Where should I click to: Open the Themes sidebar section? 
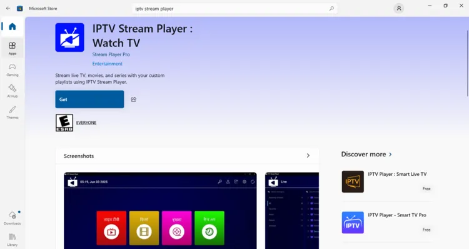click(x=13, y=112)
